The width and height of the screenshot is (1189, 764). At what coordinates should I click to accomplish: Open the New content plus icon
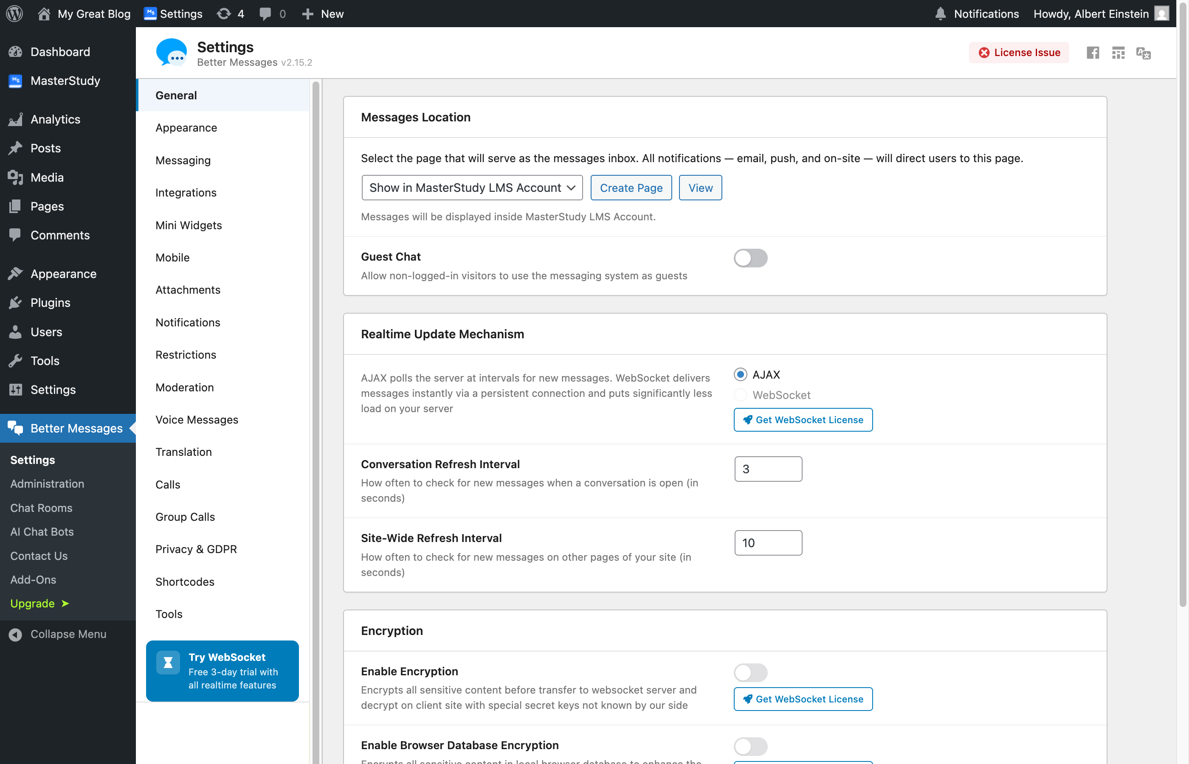(x=308, y=14)
